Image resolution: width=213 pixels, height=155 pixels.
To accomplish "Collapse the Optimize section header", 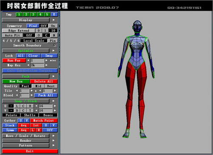I will (x=25, y=51).
